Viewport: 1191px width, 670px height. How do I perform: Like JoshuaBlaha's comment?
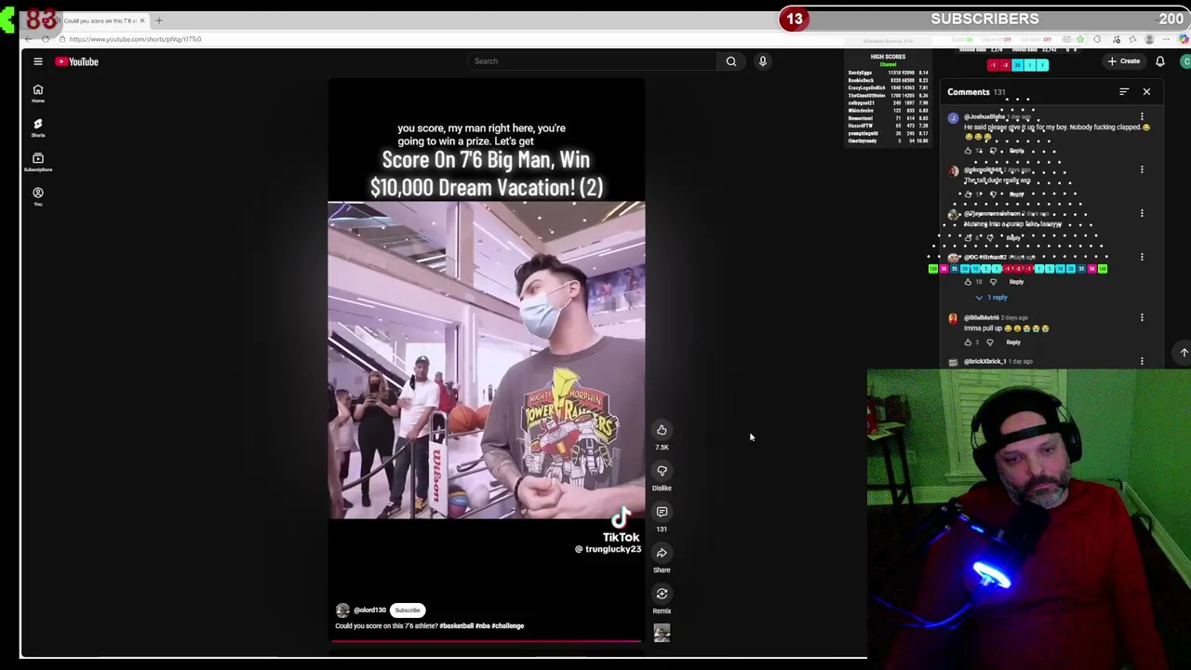click(x=968, y=151)
